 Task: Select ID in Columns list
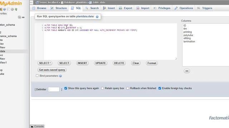coord(185,26)
